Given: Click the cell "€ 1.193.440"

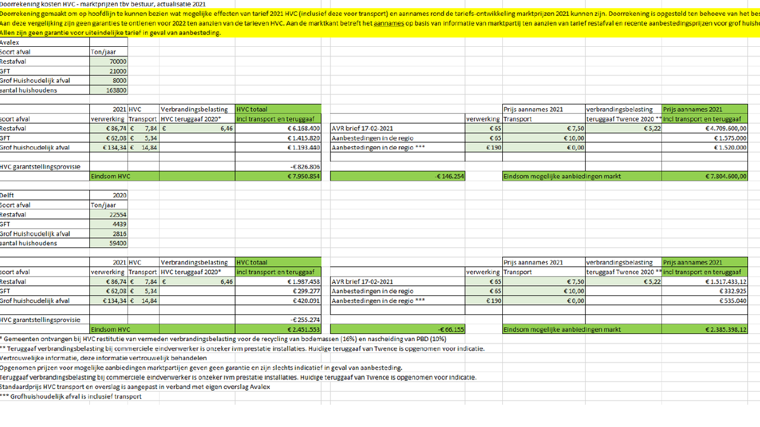Looking at the screenshot, I should pos(277,147).
